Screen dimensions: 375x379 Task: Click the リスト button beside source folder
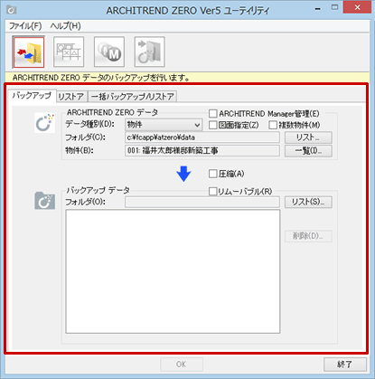pyautogui.click(x=308, y=137)
